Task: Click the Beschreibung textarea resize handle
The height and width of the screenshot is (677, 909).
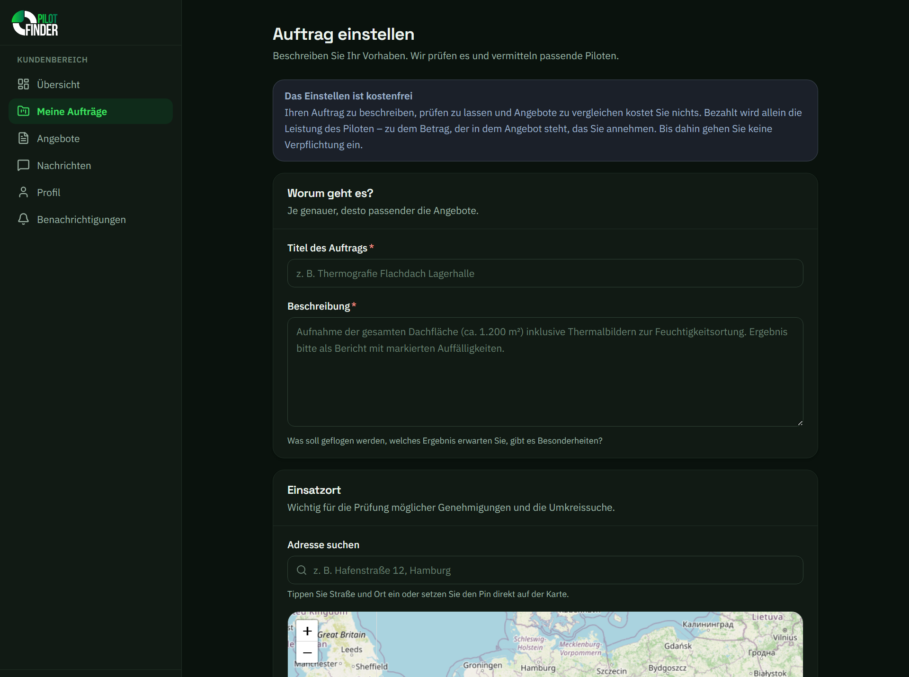Action: 800,423
